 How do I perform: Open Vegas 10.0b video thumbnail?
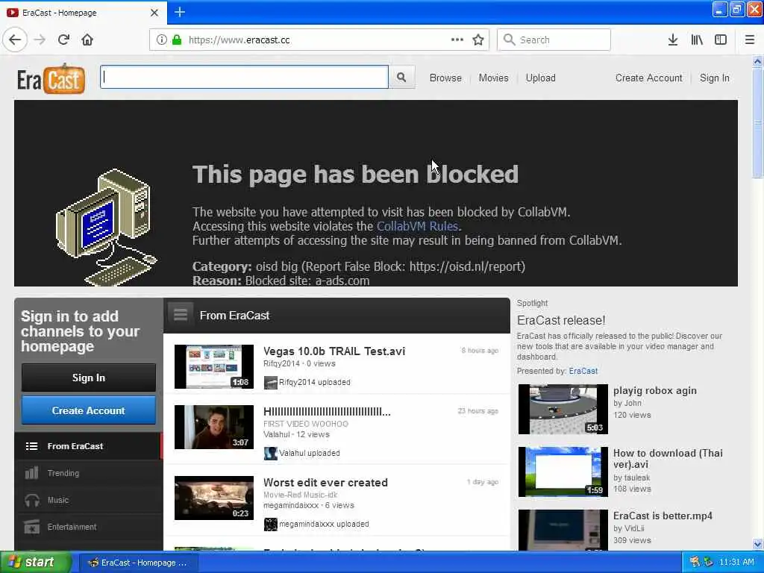pyautogui.click(x=214, y=366)
